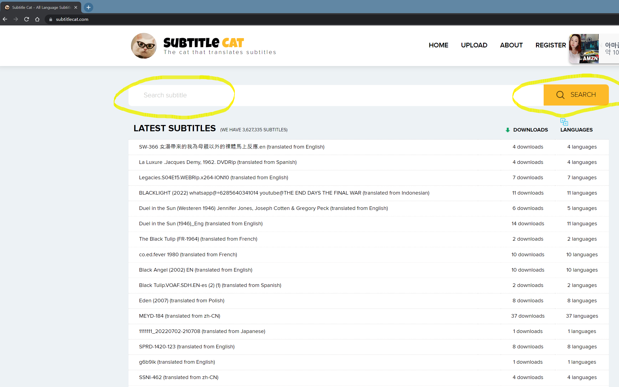Click the Subtitle Cat logo image
This screenshot has height=387, width=619.
144,46
